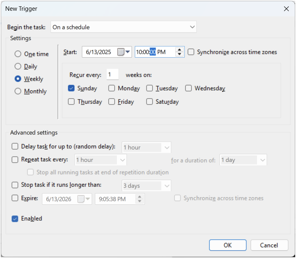
Task: Select the Daily radio button
Action: 18,66
